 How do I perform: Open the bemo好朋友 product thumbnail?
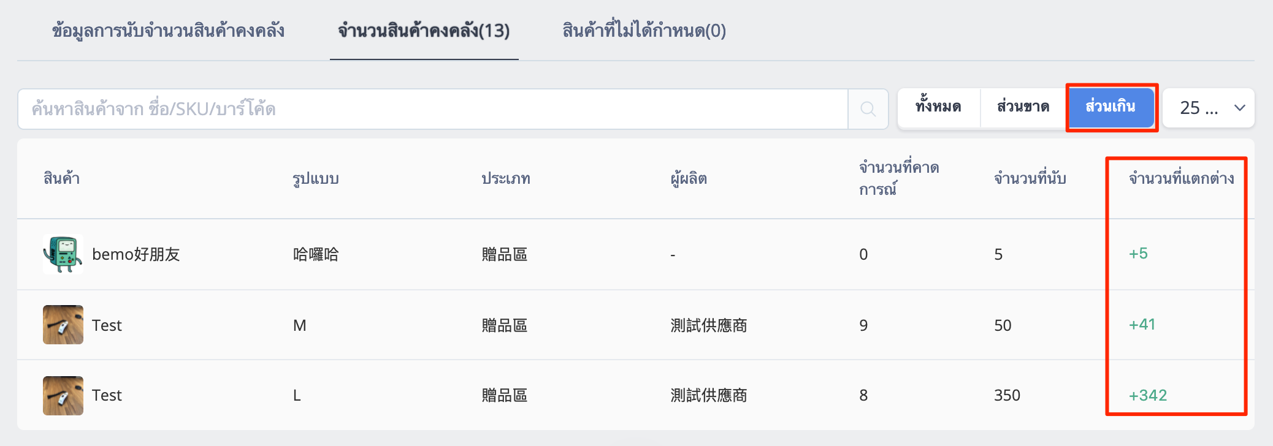coord(63,254)
